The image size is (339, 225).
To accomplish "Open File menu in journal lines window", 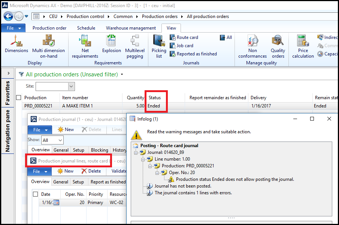I will click(x=40, y=171).
